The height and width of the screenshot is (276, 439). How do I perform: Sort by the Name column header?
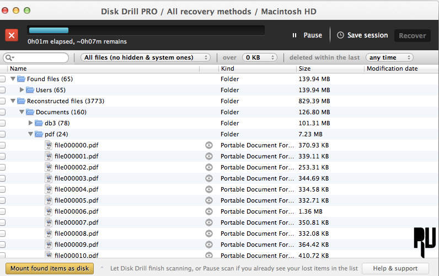pos(18,68)
